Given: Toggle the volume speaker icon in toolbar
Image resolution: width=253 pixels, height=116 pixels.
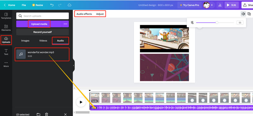Looking at the screenshot, I should (x=243, y=14).
